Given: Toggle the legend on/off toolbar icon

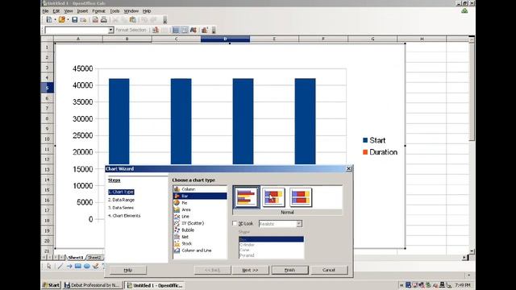Looking at the screenshot, I should point(185,31).
